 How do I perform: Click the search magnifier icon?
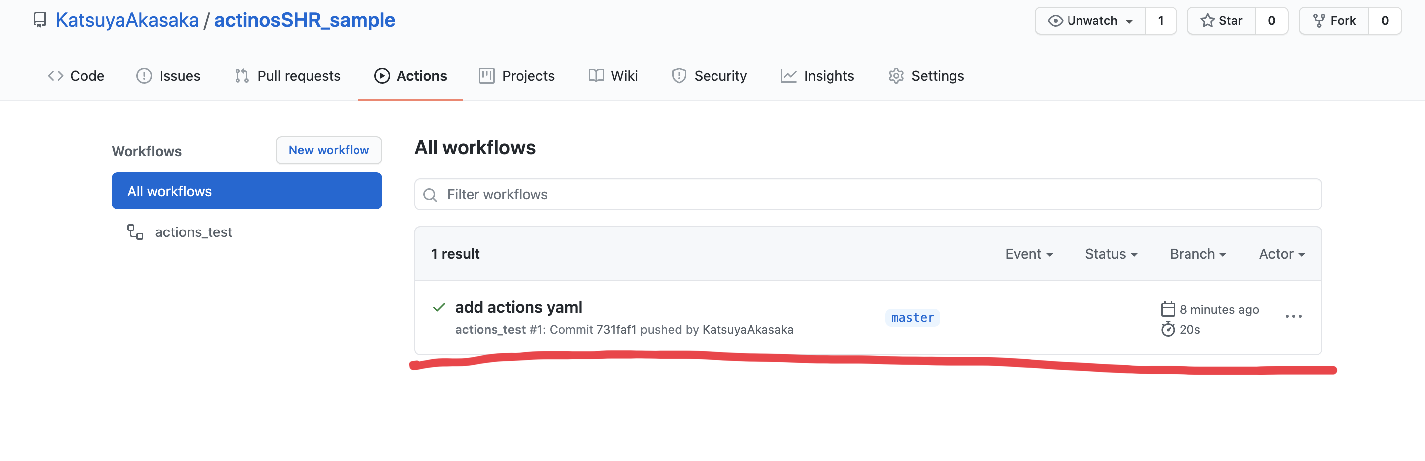click(430, 195)
